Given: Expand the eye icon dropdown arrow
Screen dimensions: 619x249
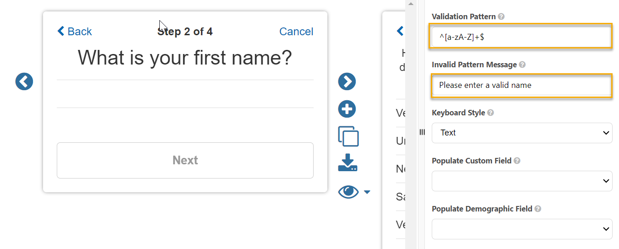Looking at the screenshot, I should [x=367, y=192].
